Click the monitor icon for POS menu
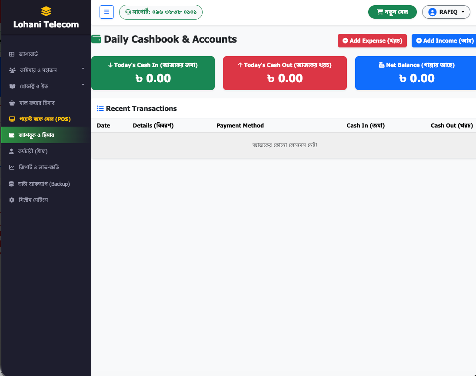 (x=12, y=119)
